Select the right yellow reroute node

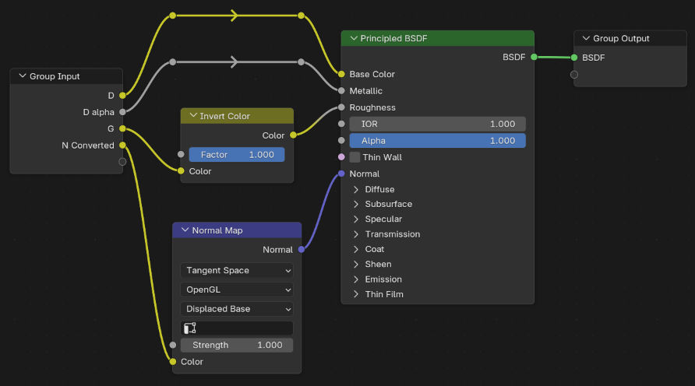pyautogui.click(x=302, y=16)
